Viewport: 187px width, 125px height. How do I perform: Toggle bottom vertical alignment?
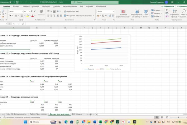[54, 11]
